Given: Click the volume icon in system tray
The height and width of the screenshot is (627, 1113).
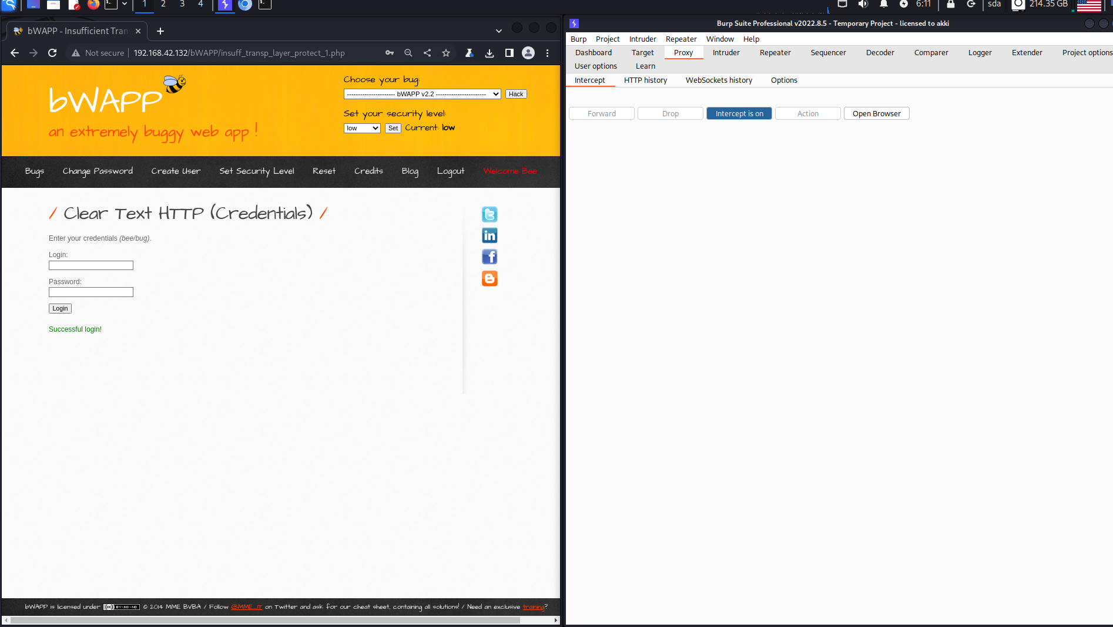Looking at the screenshot, I should coord(863,5).
